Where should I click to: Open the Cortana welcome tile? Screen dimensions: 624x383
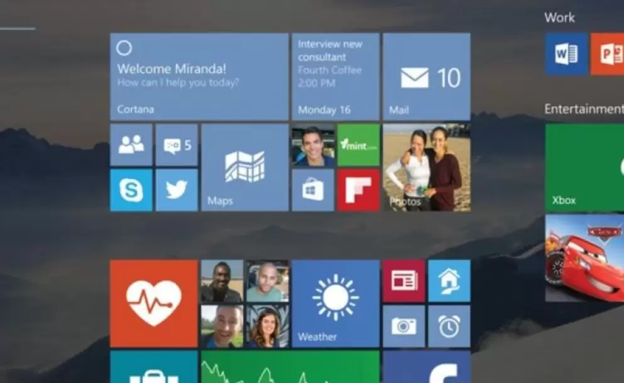click(199, 77)
